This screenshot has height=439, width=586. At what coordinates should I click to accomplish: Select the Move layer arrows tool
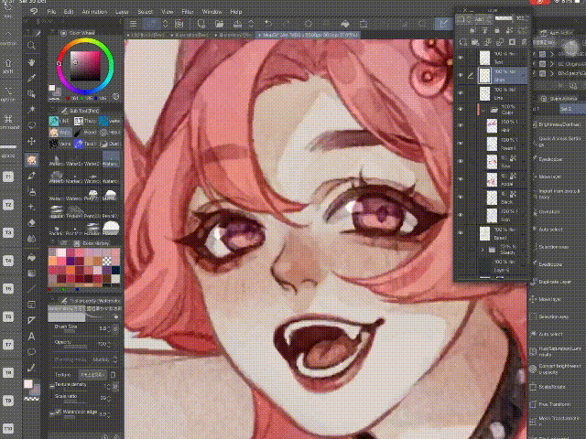click(32, 142)
